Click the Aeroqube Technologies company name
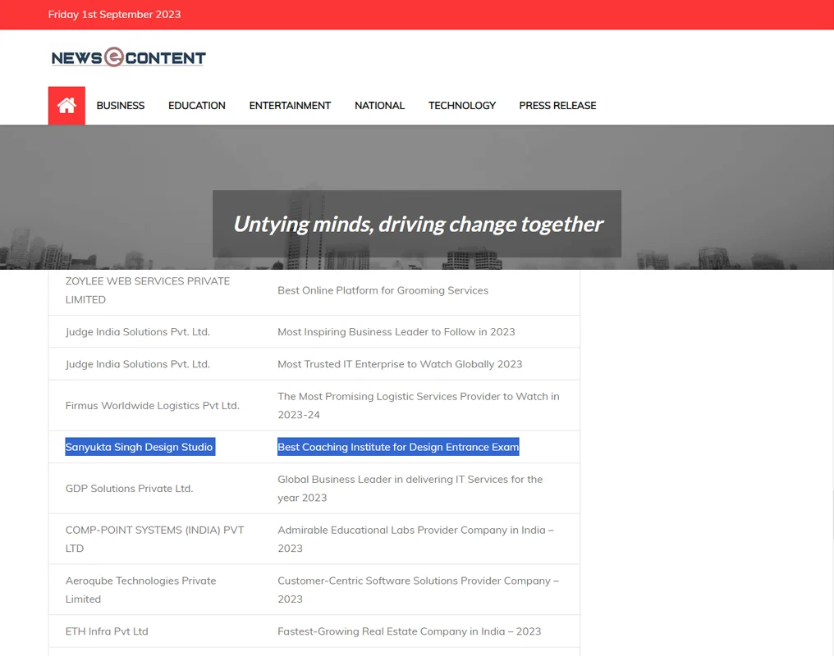834x656 pixels. click(140, 589)
